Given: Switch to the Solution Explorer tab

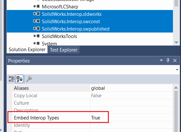Looking at the screenshot, I should [x=27, y=50].
